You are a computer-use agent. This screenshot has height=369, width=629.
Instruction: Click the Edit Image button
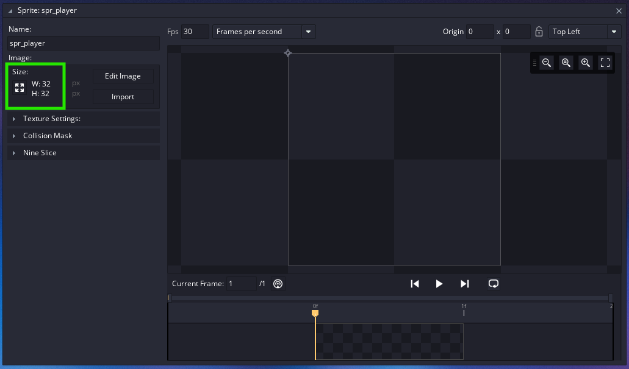point(123,76)
